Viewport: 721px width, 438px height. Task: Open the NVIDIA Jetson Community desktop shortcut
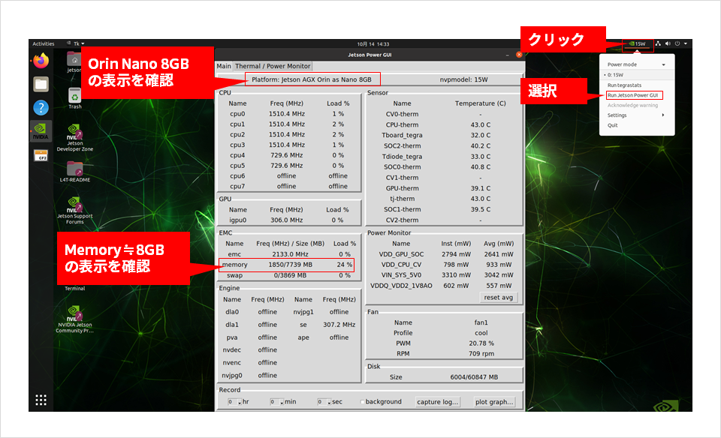(x=74, y=319)
